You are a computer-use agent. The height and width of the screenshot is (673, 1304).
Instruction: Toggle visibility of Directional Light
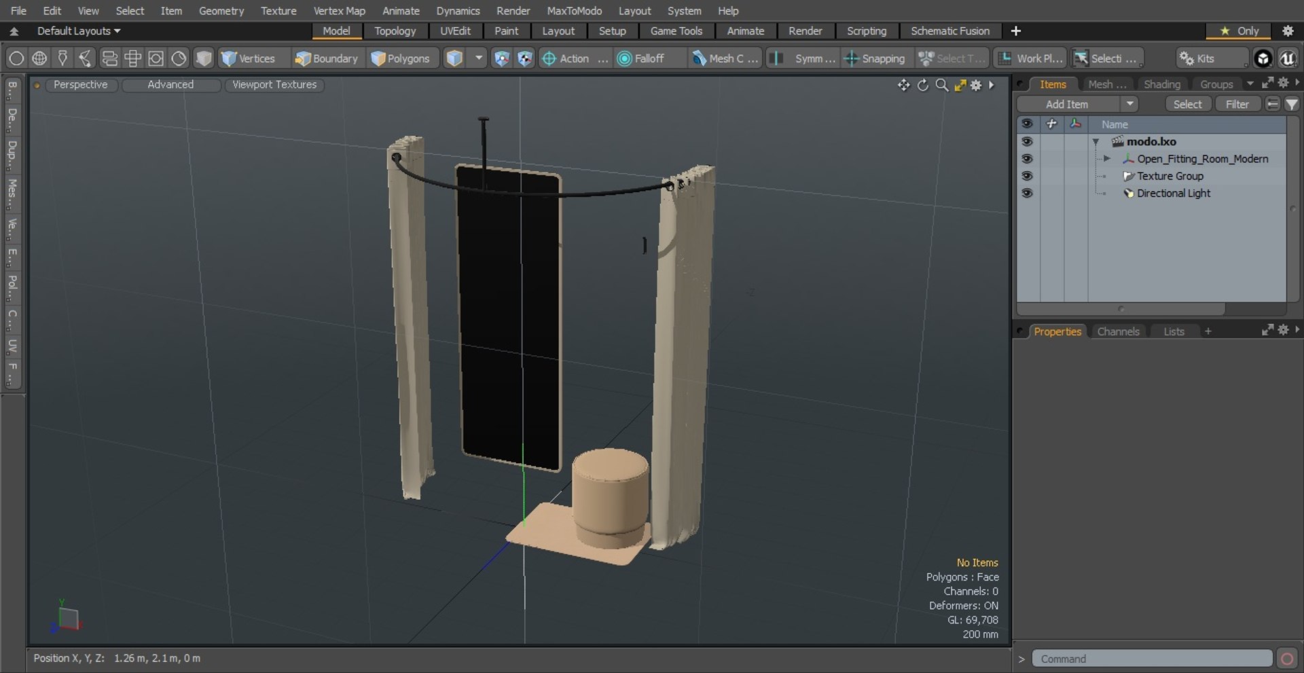(1027, 193)
